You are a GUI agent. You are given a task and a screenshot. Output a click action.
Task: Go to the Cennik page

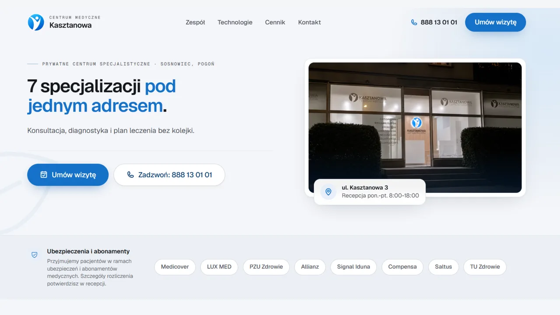tap(275, 22)
